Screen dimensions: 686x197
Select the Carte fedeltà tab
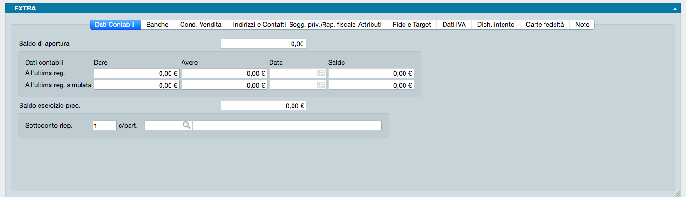(x=545, y=25)
